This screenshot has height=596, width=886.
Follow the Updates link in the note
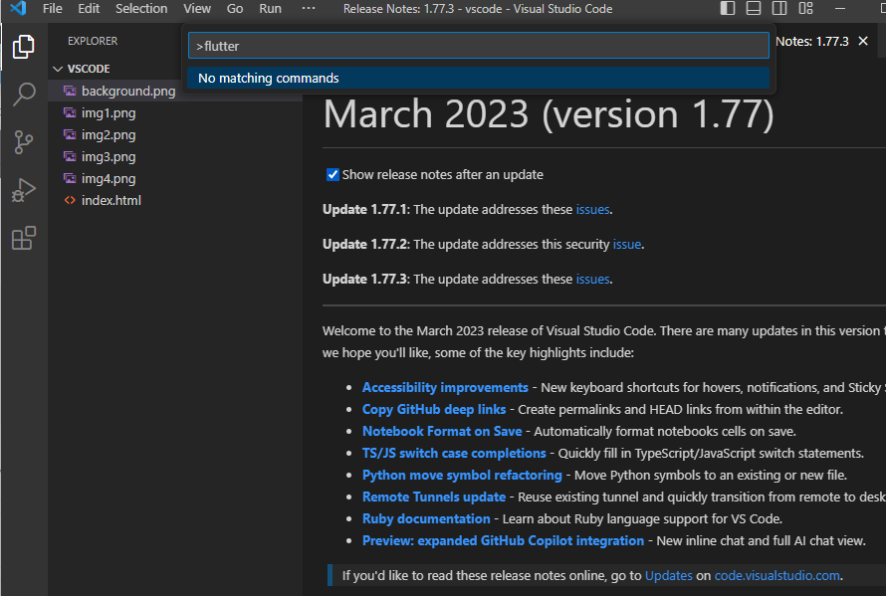tap(668, 576)
